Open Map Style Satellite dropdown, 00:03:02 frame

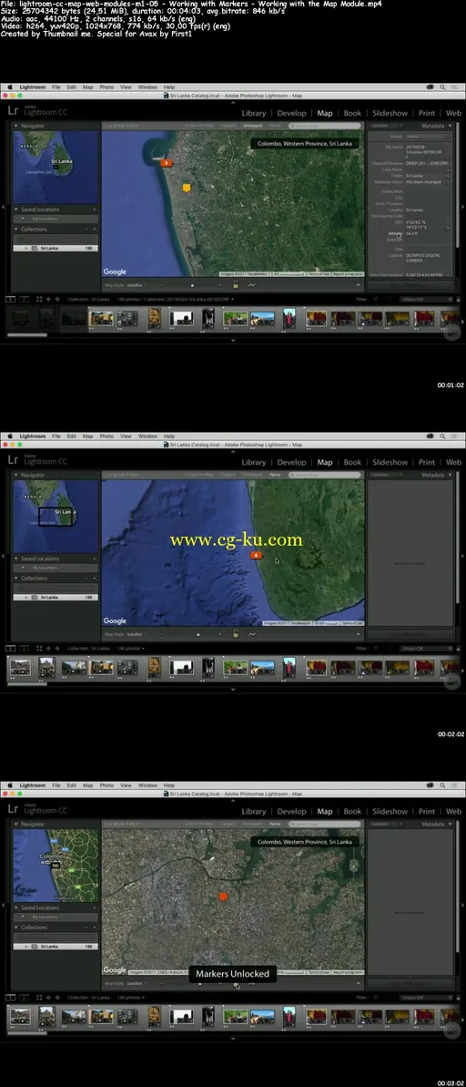[137, 983]
